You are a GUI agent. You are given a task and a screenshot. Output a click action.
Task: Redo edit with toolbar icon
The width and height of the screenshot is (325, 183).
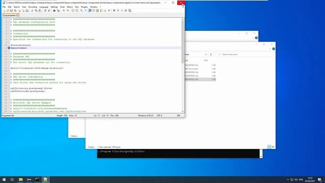pyautogui.click(x=49, y=10)
